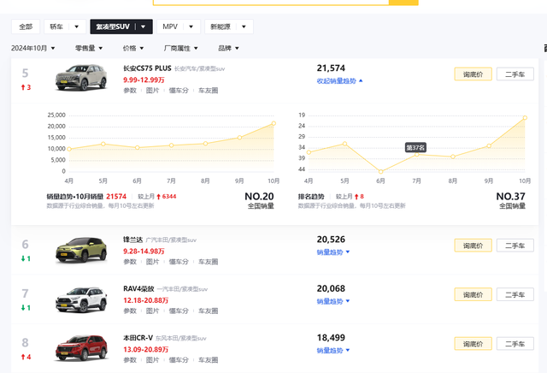Open the 锋兰达 model title
The height and width of the screenshot is (373, 547).
coord(133,240)
